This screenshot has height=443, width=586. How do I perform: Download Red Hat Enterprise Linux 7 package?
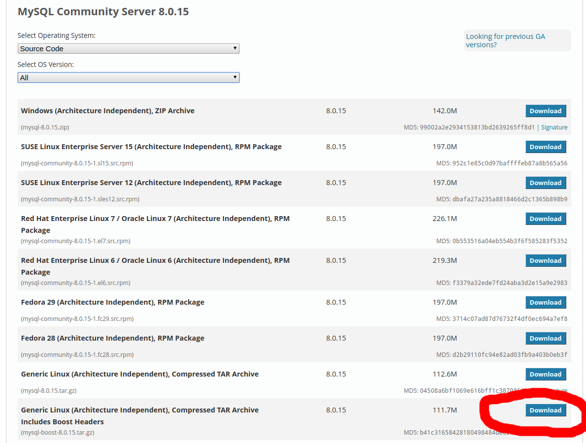coord(546,219)
